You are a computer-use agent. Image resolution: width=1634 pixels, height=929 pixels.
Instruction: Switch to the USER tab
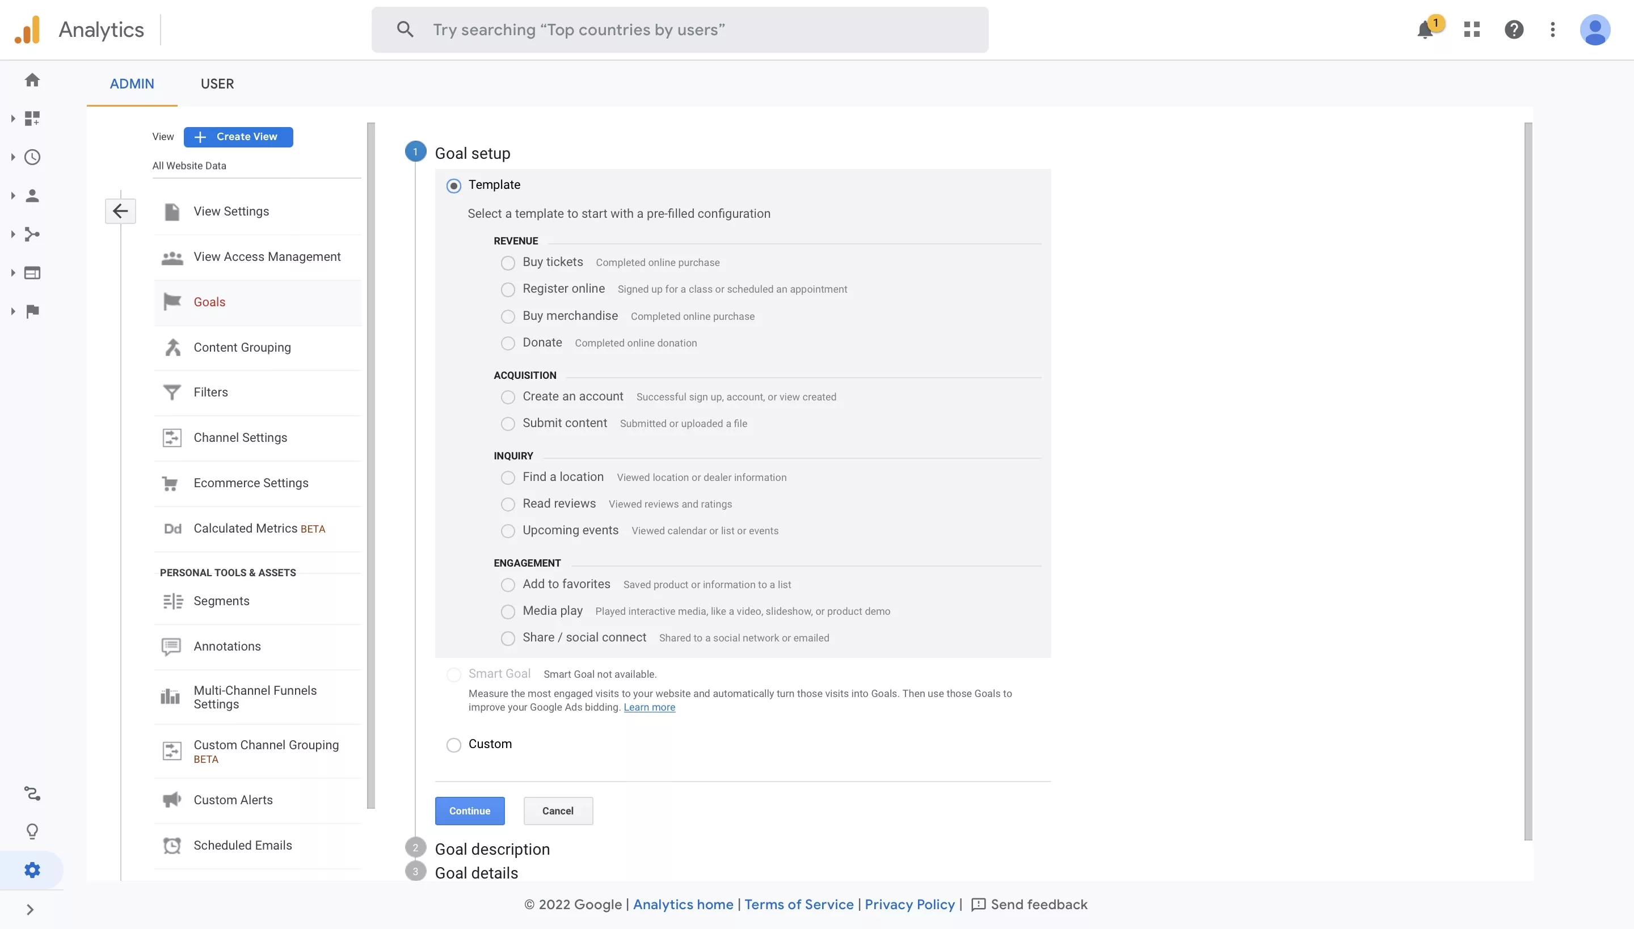[217, 83]
